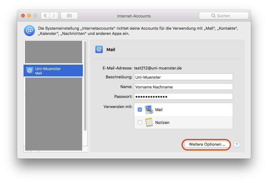The height and width of the screenshot is (183, 268).
Task: Minimize the window with the yellow button
Action: point(29,16)
